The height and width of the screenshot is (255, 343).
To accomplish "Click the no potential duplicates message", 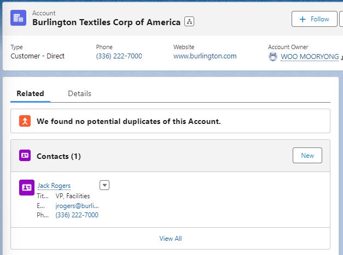I will 129,121.
